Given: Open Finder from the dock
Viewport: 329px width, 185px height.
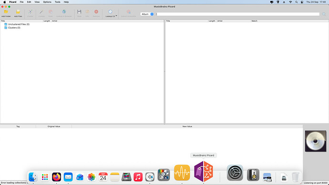Looking at the screenshot, I should [33, 177].
